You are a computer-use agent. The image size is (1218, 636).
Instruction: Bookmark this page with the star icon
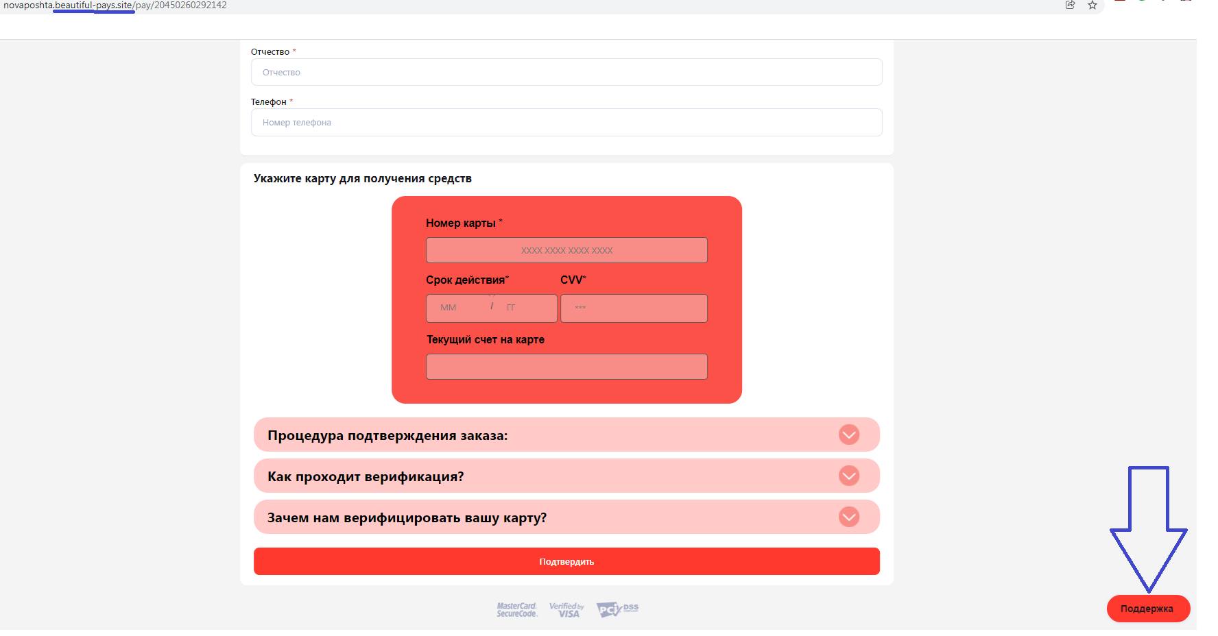tap(1092, 5)
